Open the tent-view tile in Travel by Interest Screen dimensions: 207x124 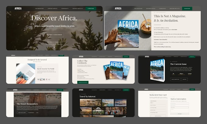99,111
